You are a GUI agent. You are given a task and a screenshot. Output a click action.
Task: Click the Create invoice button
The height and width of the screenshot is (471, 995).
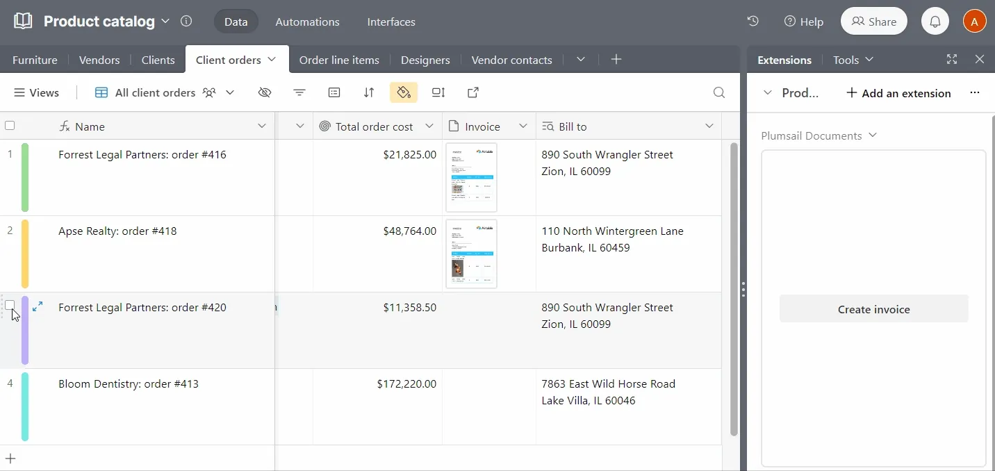point(873,309)
